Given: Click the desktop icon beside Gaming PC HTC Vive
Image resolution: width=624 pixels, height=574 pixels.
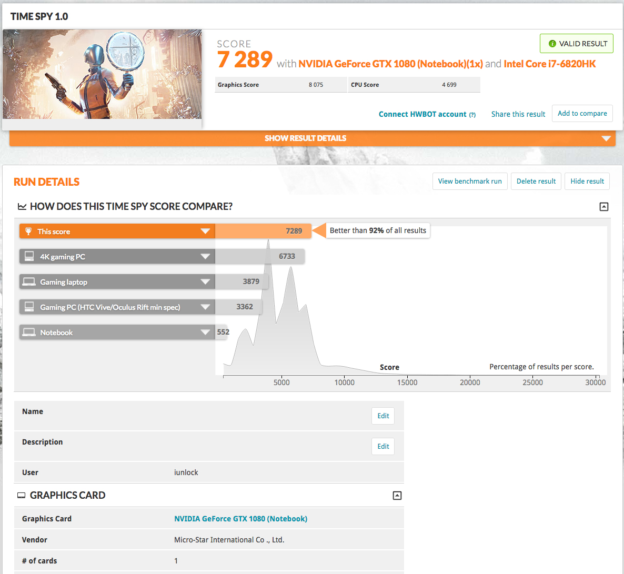Looking at the screenshot, I should [29, 307].
